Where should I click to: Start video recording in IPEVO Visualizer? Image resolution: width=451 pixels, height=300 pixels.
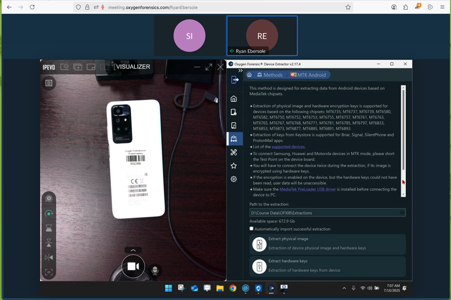point(133,266)
